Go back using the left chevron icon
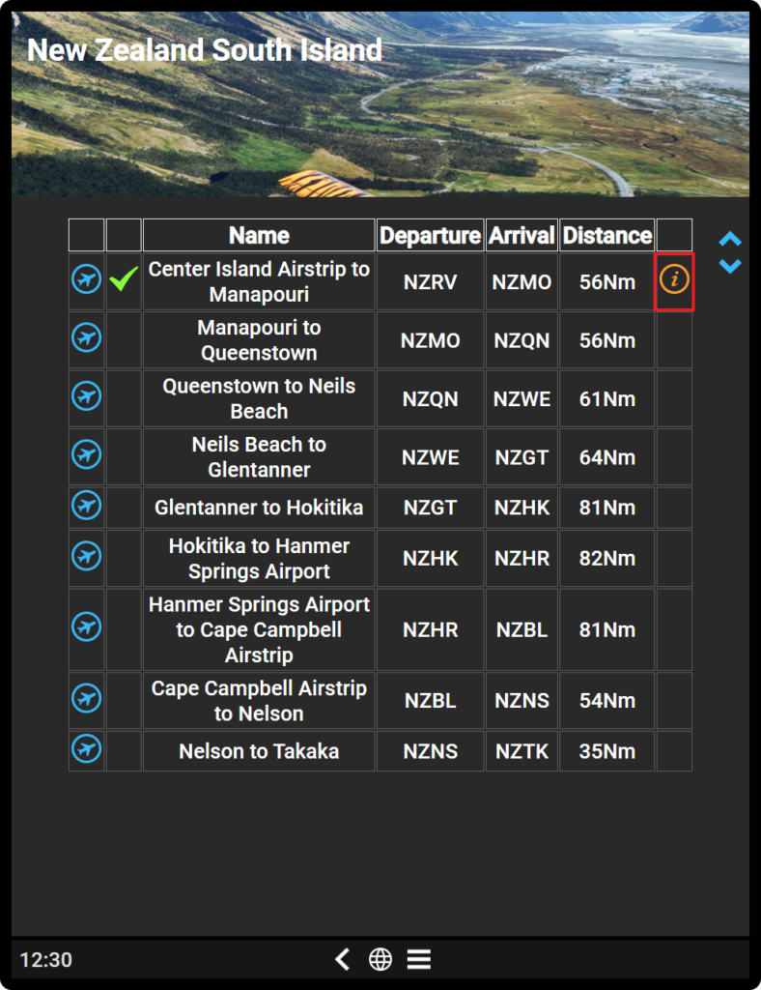Image resolution: width=761 pixels, height=990 pixels. coord(342,959)
